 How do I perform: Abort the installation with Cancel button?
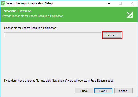pos(123,91)
